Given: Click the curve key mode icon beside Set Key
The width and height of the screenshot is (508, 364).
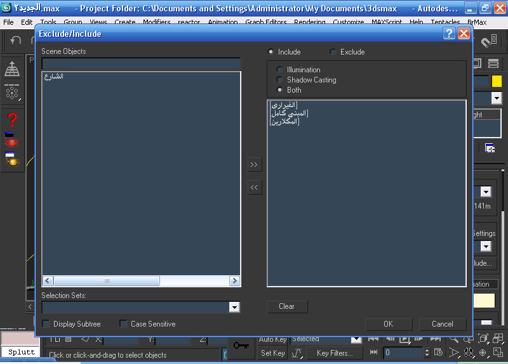Looking at the screenshot, I should coord(297,353).
